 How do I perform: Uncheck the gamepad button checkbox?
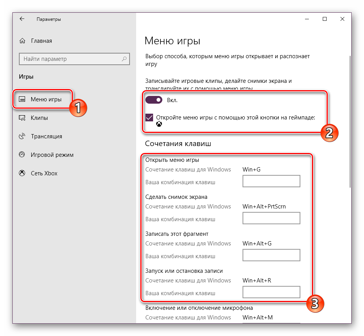tap(149, 118)
